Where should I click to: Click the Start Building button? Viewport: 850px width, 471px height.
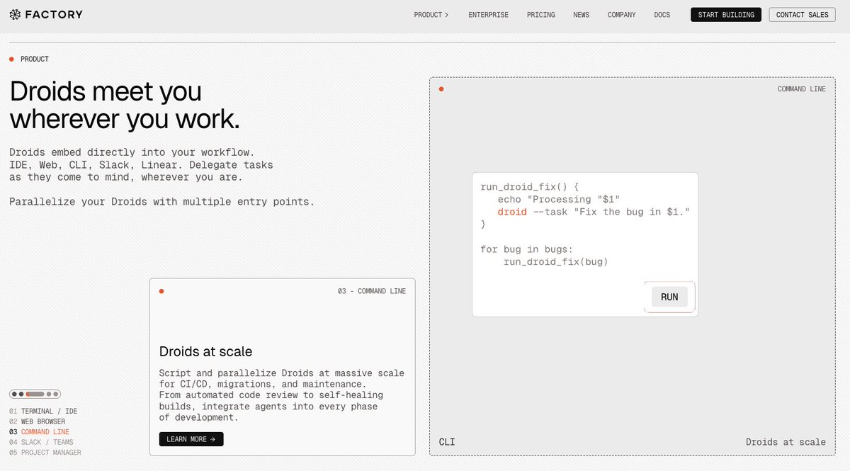[726, 15]
